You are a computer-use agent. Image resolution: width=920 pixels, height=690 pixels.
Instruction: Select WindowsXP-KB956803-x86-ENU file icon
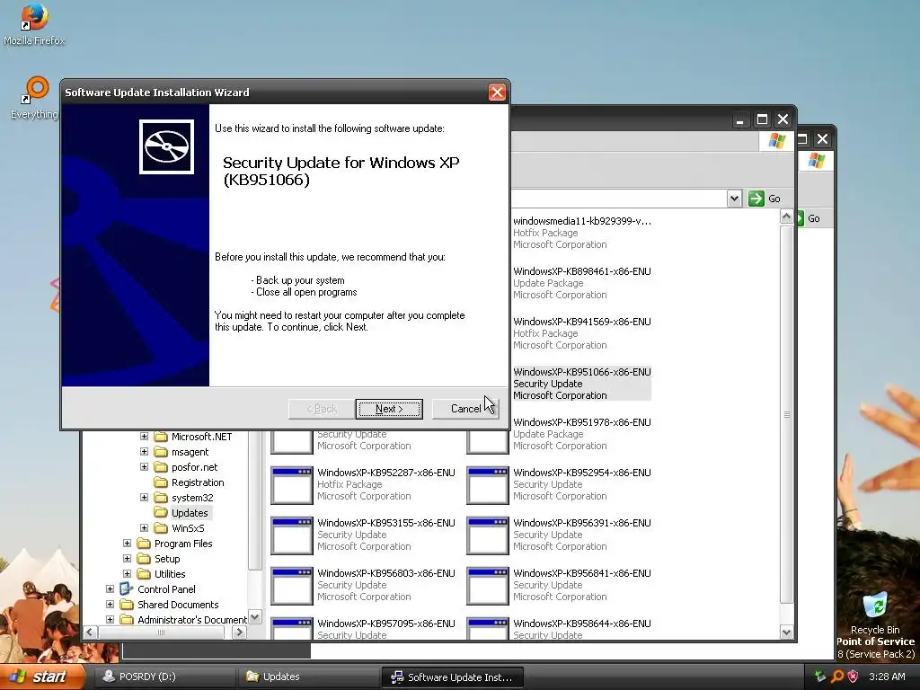[292, 586]
